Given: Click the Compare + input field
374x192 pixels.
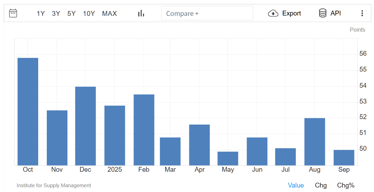Looking at the screenshot, I should (207, 13).
